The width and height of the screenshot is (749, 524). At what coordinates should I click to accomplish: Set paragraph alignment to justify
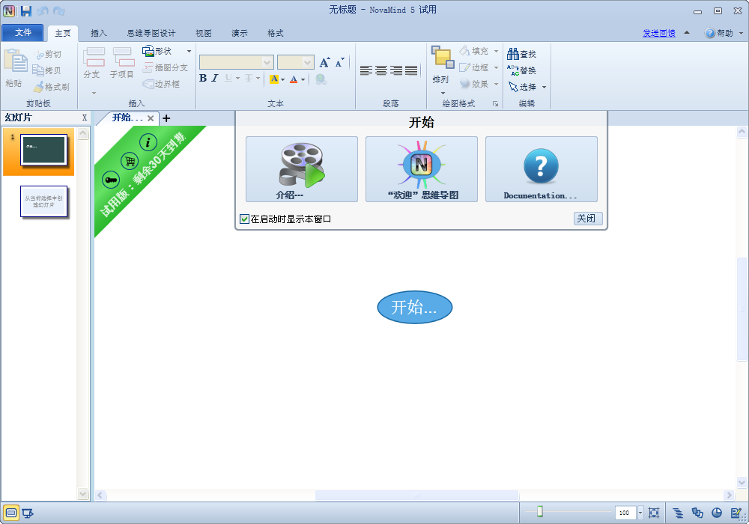coord(411,70)
